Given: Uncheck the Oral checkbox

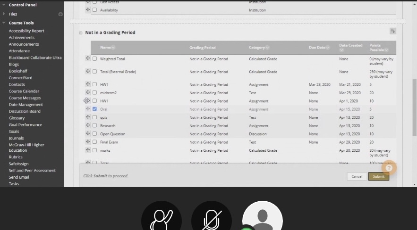Looking at the screenshot, I should tap(94, 109).
